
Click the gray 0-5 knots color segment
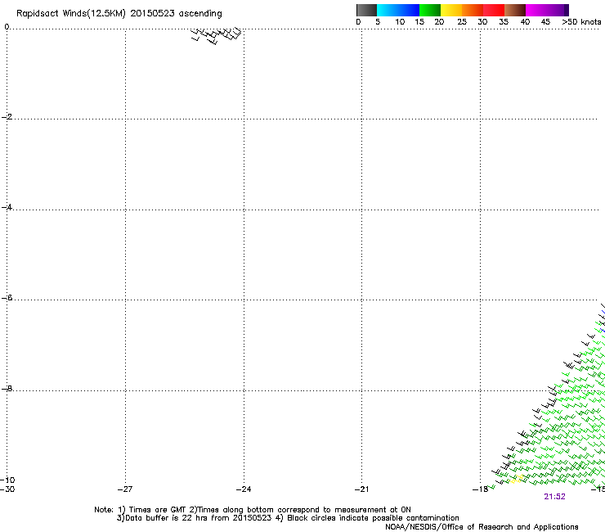pyautogui.click(x=366, y=10)
